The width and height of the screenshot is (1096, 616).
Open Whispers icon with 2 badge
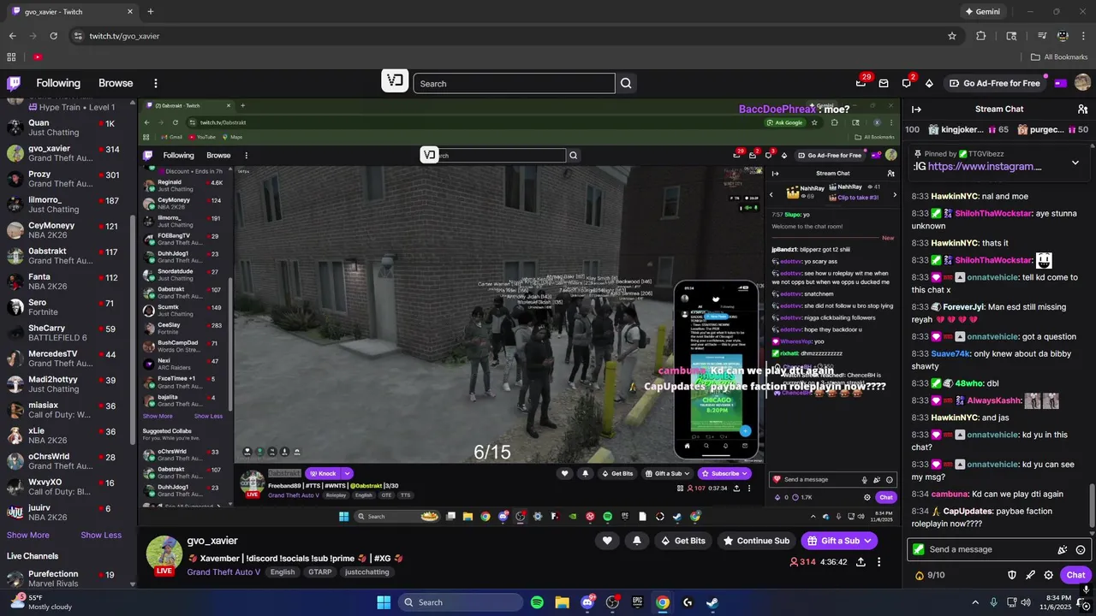pyautogui.click(x=906, y=83)
